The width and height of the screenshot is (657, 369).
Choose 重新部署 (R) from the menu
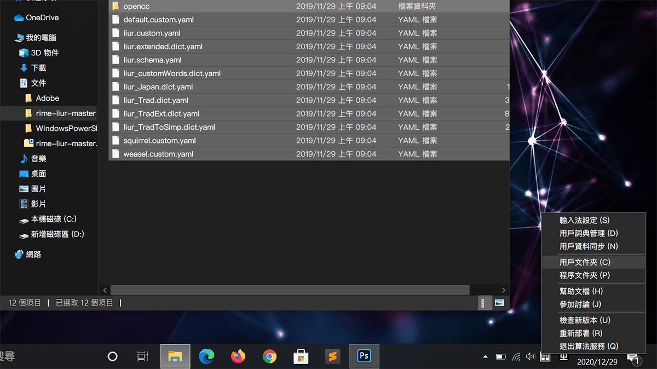point(580,333)
